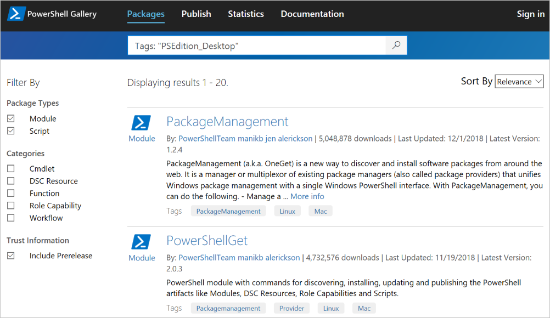
Task: Switch to the Publish tab
Action: (196, 14)
